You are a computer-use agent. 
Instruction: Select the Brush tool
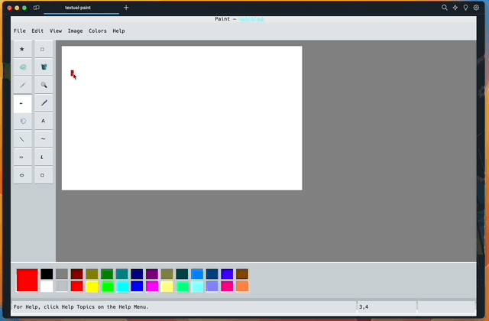[43, 103]
